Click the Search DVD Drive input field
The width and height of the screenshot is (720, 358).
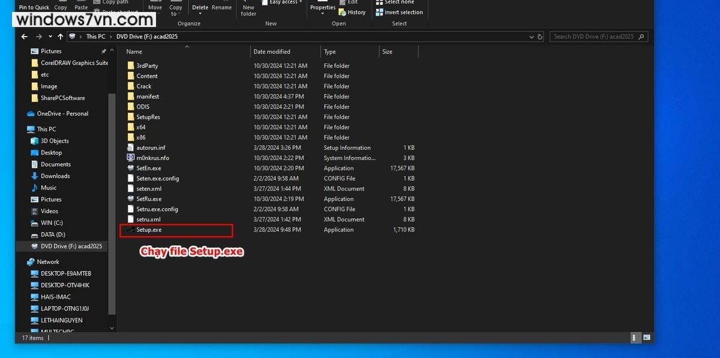pos(593,37)
